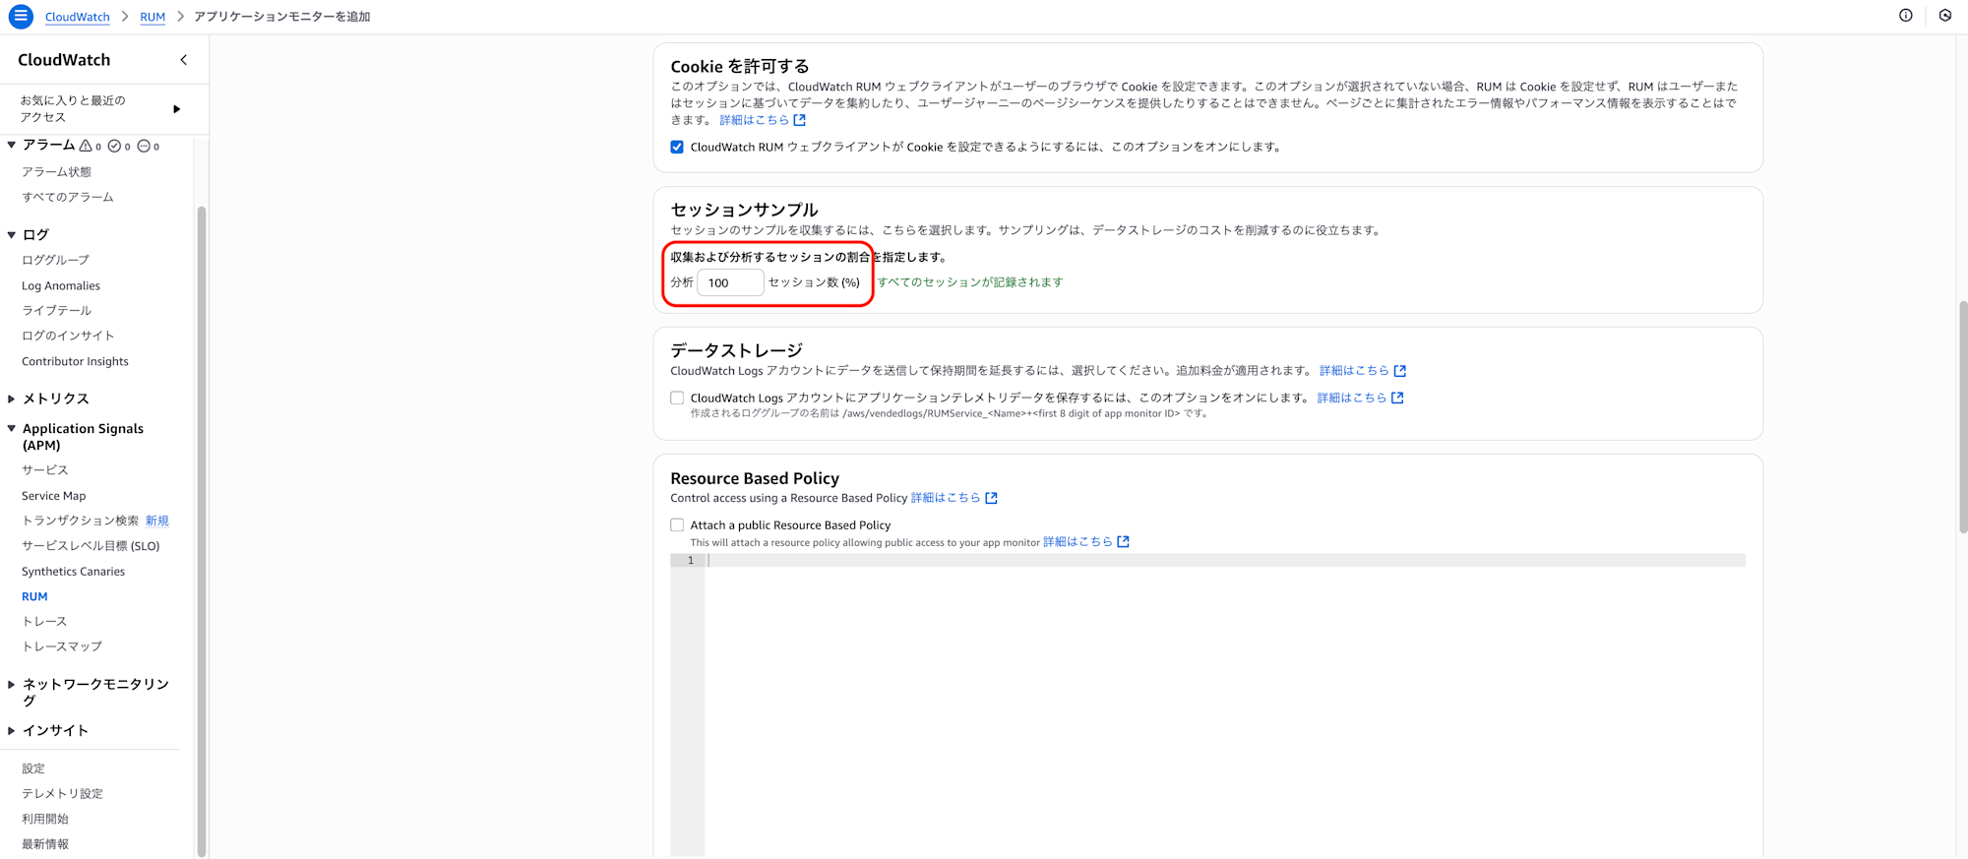Open Contributor Insights in sidebar
Screen dimensions: 1968x859
75,362
